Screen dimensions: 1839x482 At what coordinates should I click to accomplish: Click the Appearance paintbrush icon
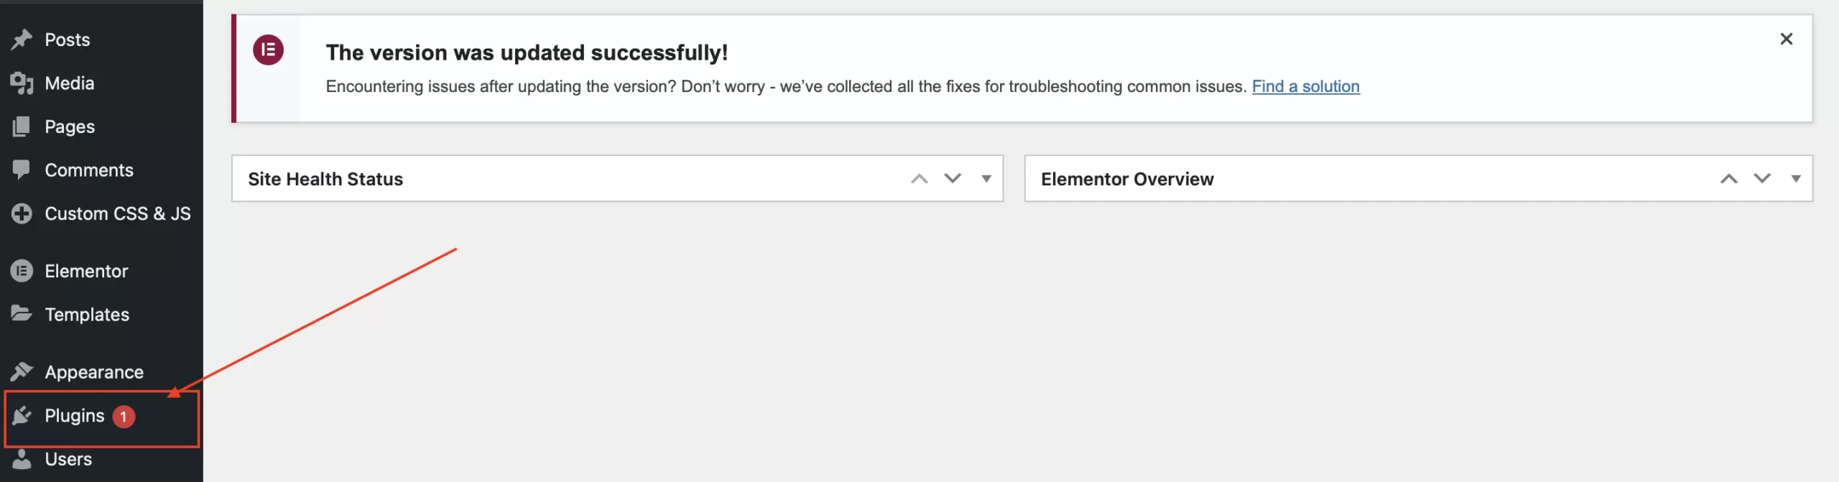pyautogui.click(x=22, y=371)
